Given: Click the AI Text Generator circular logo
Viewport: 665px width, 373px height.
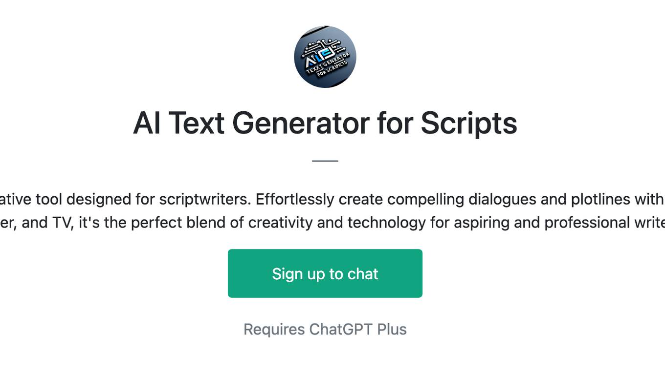Looking at the screenshot, I should pyautogui.click(x=325, y=57).
